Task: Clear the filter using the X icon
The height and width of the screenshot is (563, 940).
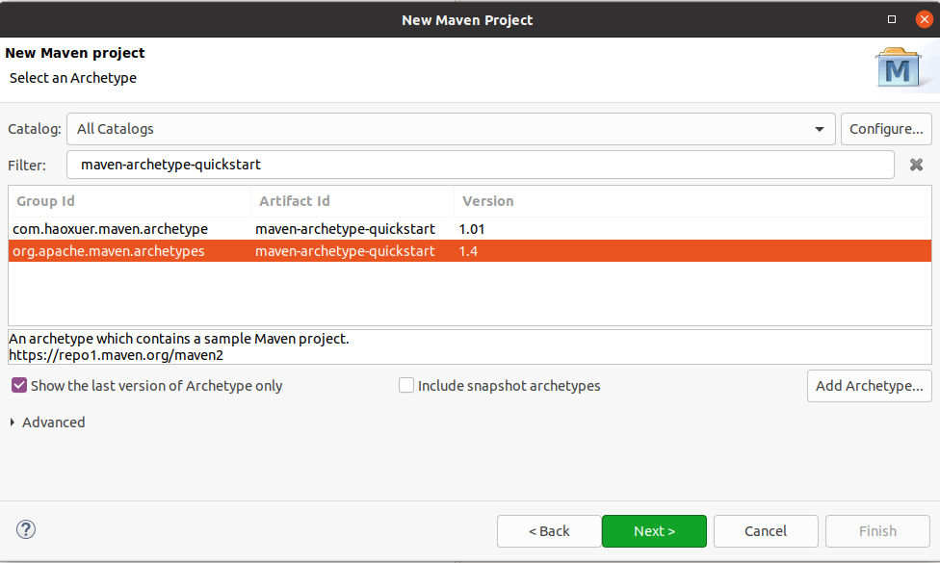Action: 916,165
